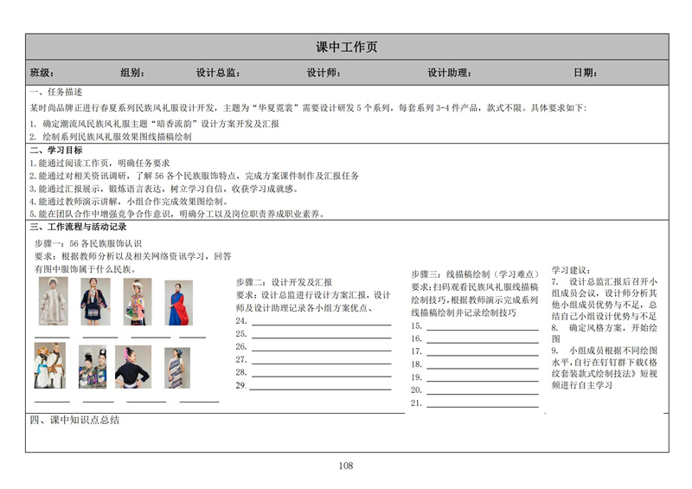Click the answer line under the blue dress photo
Image resolution: width=692 pixels, height=489 pixels.
(192, 337)
